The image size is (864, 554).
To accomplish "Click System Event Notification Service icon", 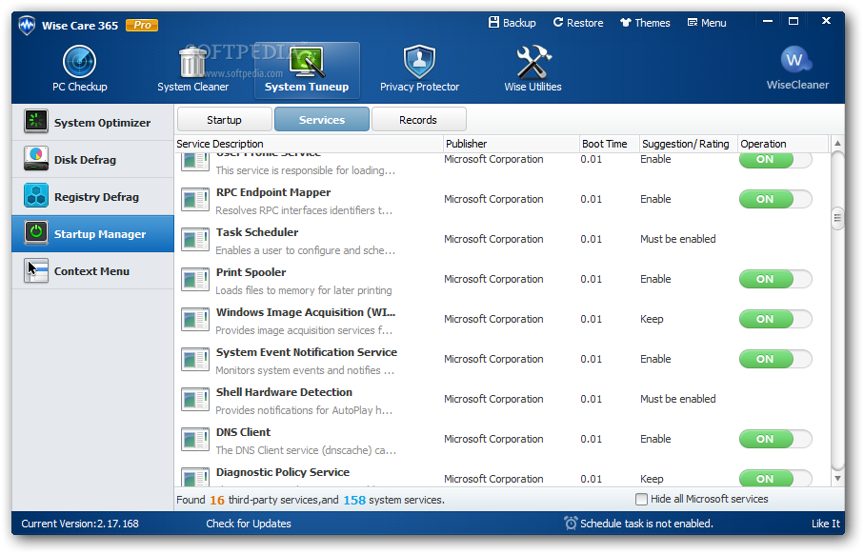I will tap(195, 360).
